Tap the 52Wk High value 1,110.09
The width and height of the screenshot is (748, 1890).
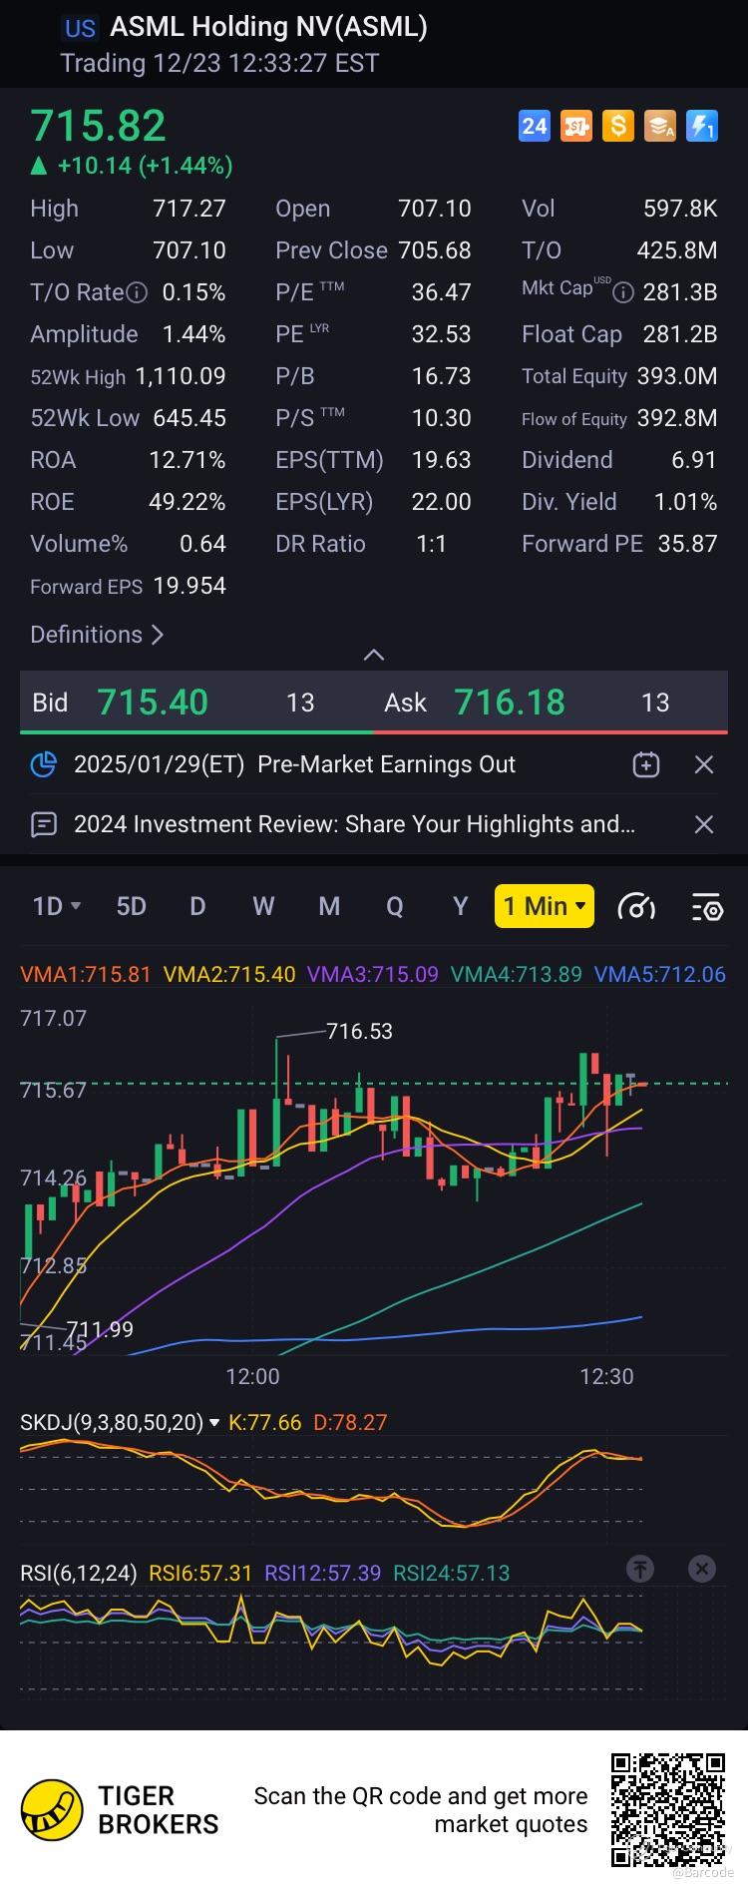point(181,376)
